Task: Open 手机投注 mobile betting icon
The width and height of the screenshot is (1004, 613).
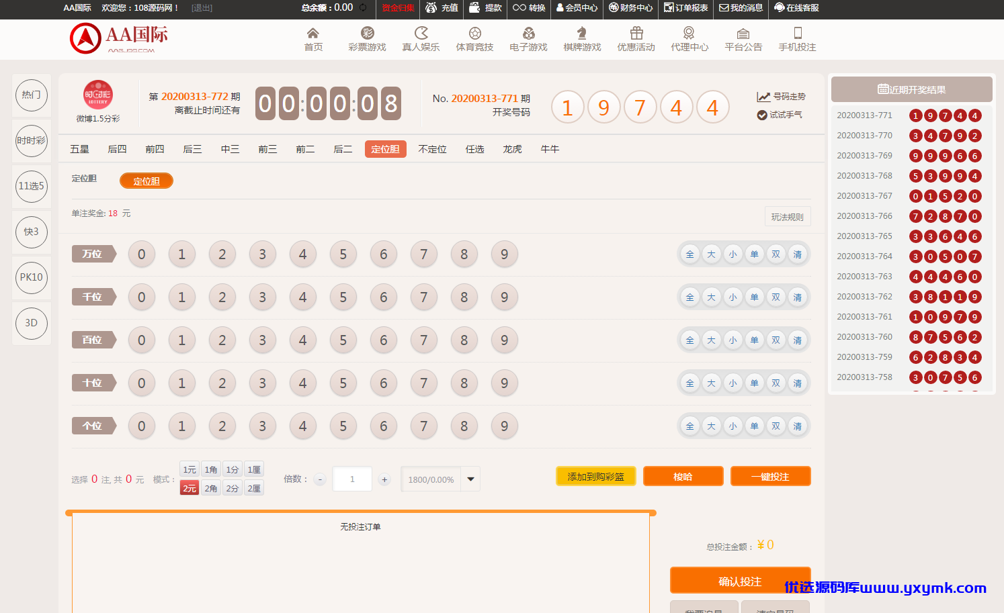Action: (x=798, y=33)
